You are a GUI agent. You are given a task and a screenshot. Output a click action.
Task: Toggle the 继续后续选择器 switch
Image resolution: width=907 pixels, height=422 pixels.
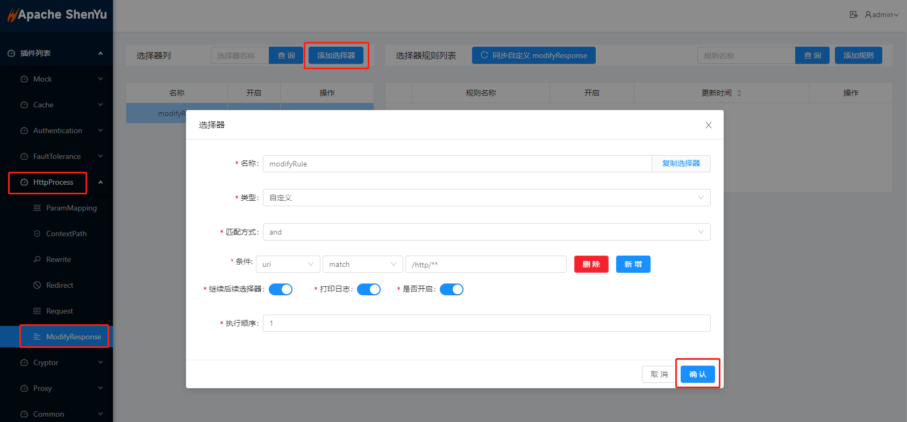281,289
